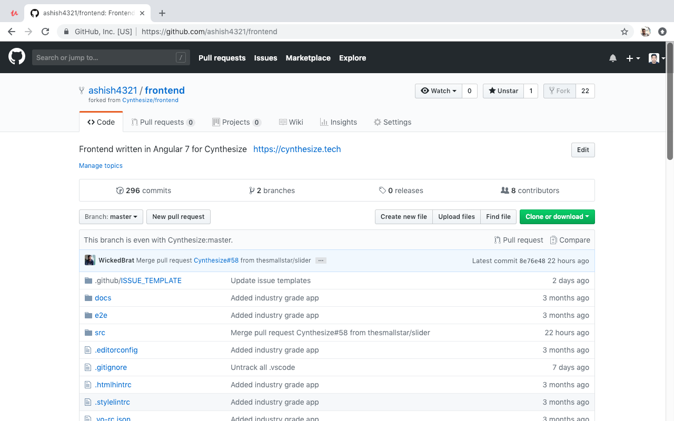
Task: Open .github folder icon row
Action: click(x=88, y=280)
